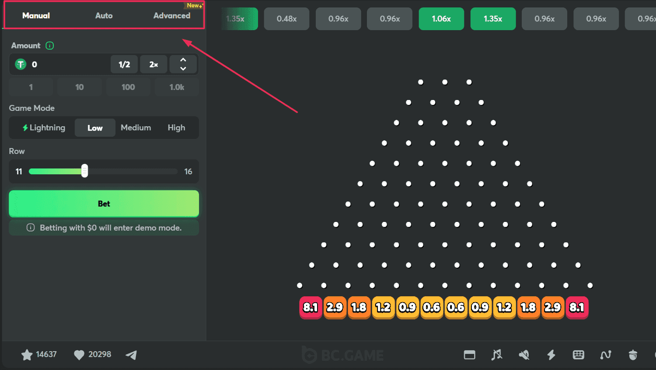Image resolution: width=656 pixels, height=370 pixels.
Task: Open provably fair with the acorn icon
Action: pos(632,355)
